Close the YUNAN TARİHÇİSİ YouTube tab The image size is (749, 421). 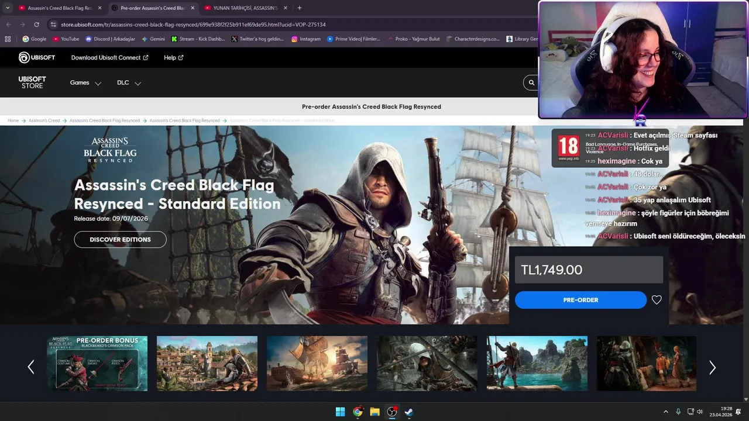[285, 8]
